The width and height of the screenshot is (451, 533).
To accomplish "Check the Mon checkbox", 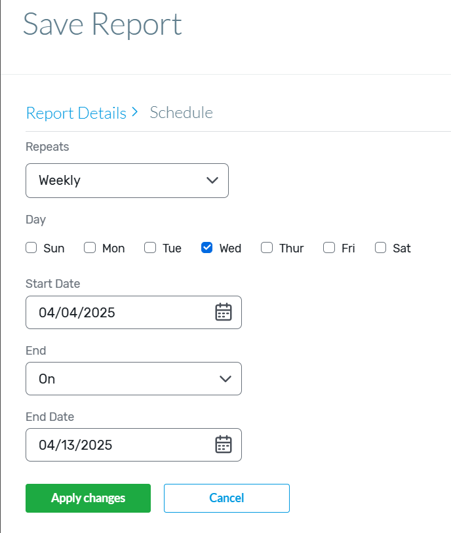I will coord(90,247).
